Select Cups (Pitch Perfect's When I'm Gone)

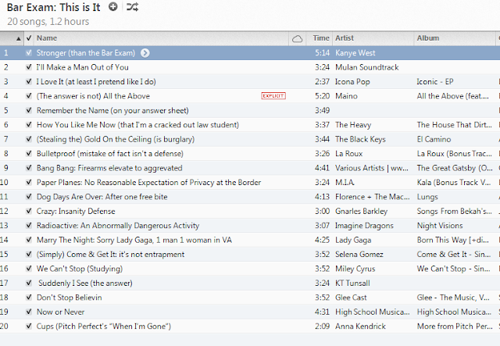point(104,326)
